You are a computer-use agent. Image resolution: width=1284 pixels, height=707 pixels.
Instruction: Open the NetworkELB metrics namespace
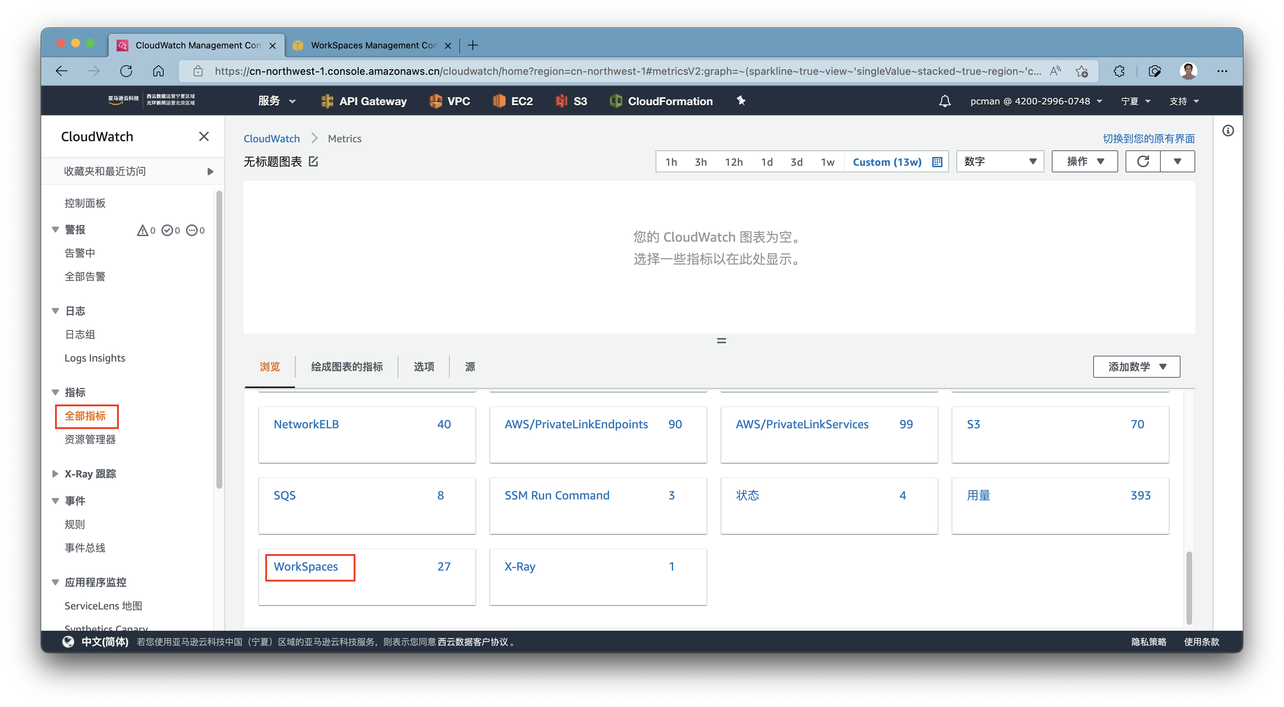(x=306, y=424)
